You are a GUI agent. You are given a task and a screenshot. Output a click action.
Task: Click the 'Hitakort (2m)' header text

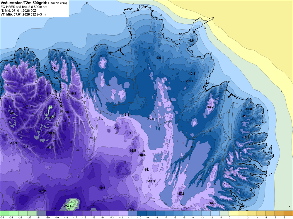(x=57, y=3)
